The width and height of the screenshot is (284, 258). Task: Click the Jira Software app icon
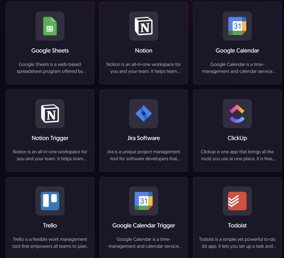(x=144, y=113)
